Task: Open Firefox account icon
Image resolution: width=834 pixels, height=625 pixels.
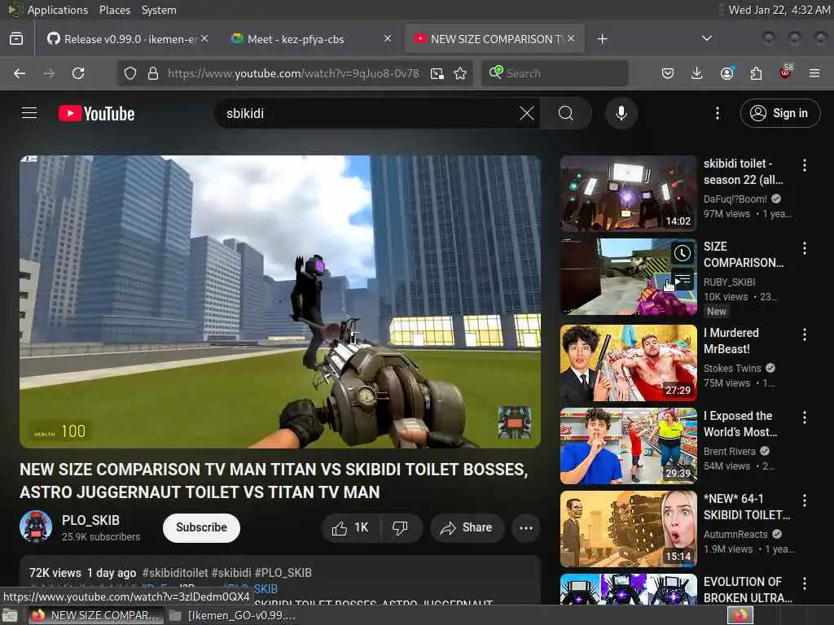Action: 726,73
